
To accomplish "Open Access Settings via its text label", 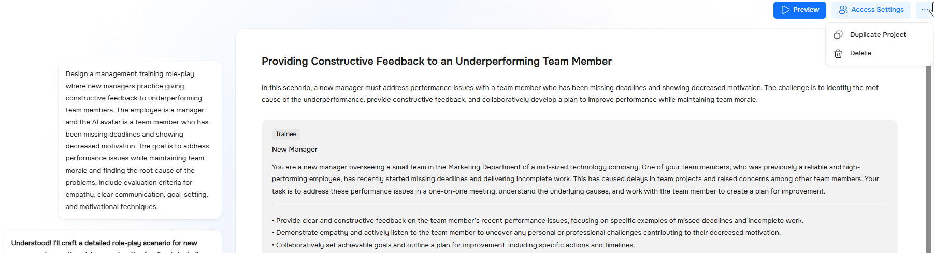I will [x=877, y=10].
